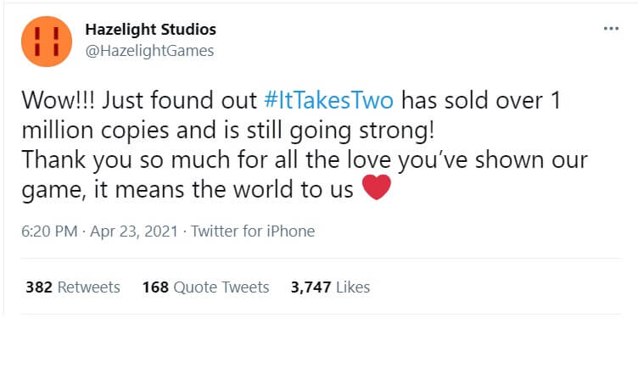Click the red heart emoji in the tweet
The height and width of the screenshot is (368, 638).
tap(376, 189)
